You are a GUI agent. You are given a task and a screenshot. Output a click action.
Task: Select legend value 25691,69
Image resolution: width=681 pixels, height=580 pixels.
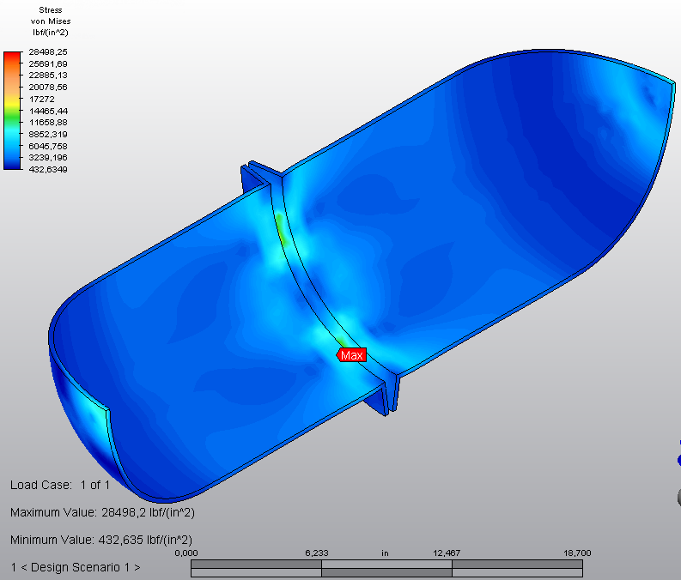click(x=48, y=63)
